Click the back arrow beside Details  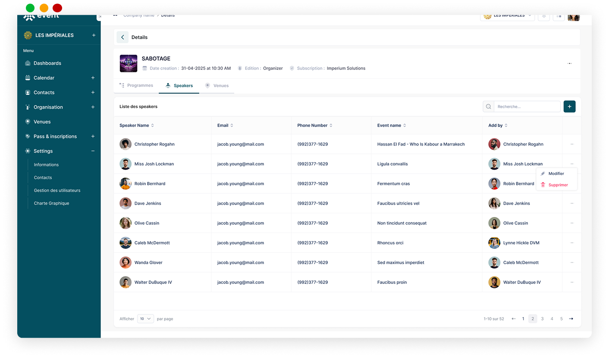[122, 37]
